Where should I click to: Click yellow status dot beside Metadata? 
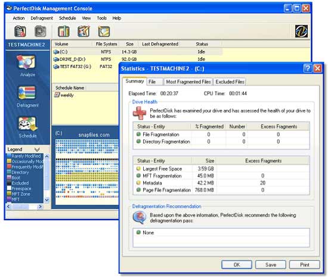[x=138, y=183]
